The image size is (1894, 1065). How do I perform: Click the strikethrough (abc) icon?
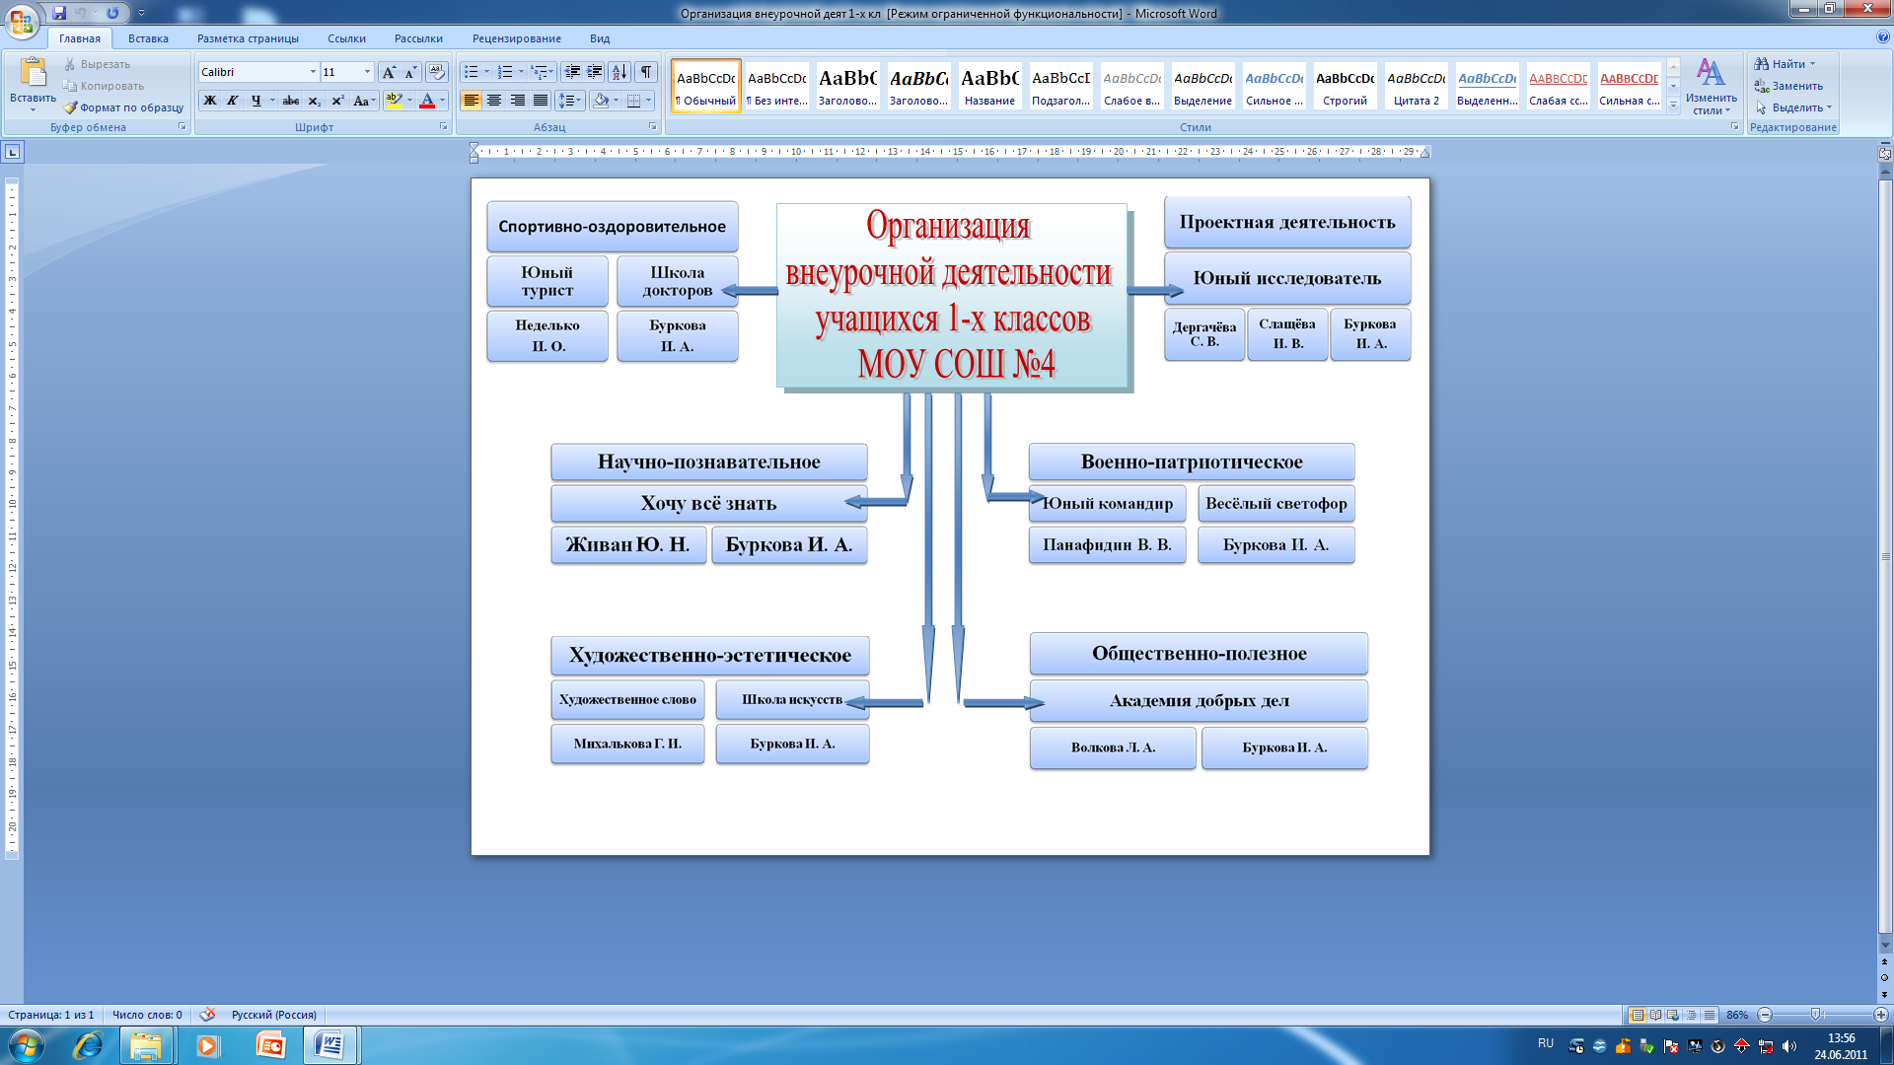290,101
